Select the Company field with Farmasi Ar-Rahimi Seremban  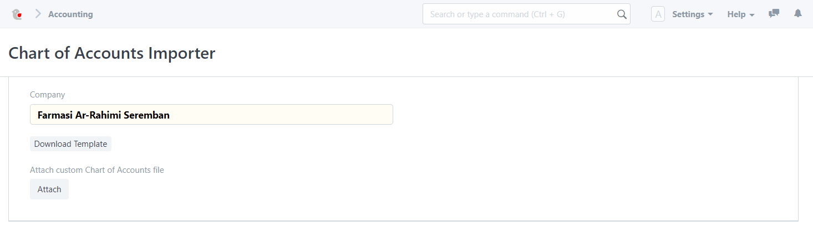(x=211, y=115)
